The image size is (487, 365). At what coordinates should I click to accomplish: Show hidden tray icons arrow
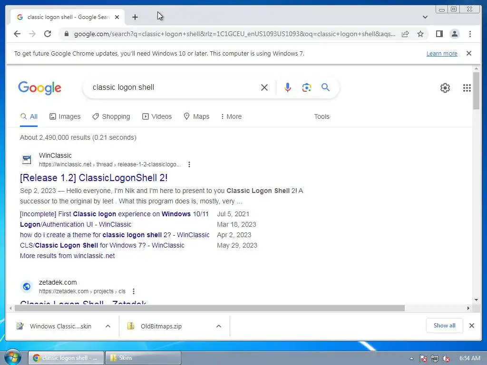(411, 358)
